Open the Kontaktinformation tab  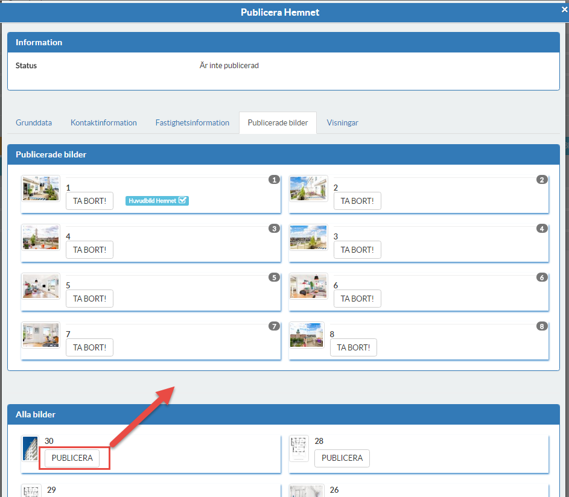(103, 122)
